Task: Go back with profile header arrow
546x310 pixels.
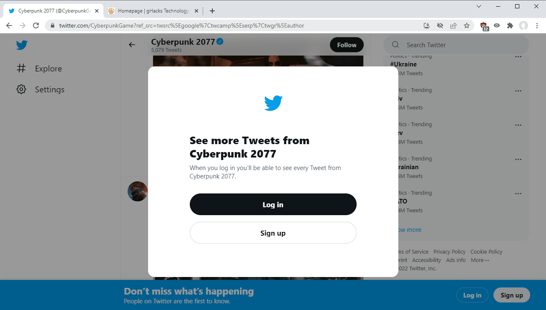Action: (x=132, y=45)
